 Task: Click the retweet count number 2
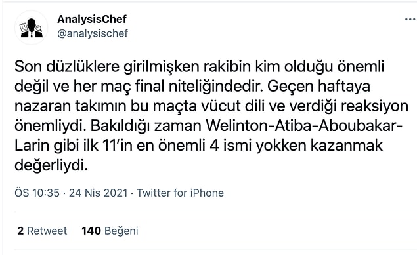click(x=20, y=231)
